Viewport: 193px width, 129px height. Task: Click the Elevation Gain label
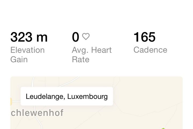click(x=27, y=55)
